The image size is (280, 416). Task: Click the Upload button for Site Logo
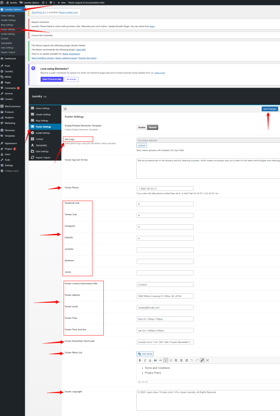click(x=141, y=145)
